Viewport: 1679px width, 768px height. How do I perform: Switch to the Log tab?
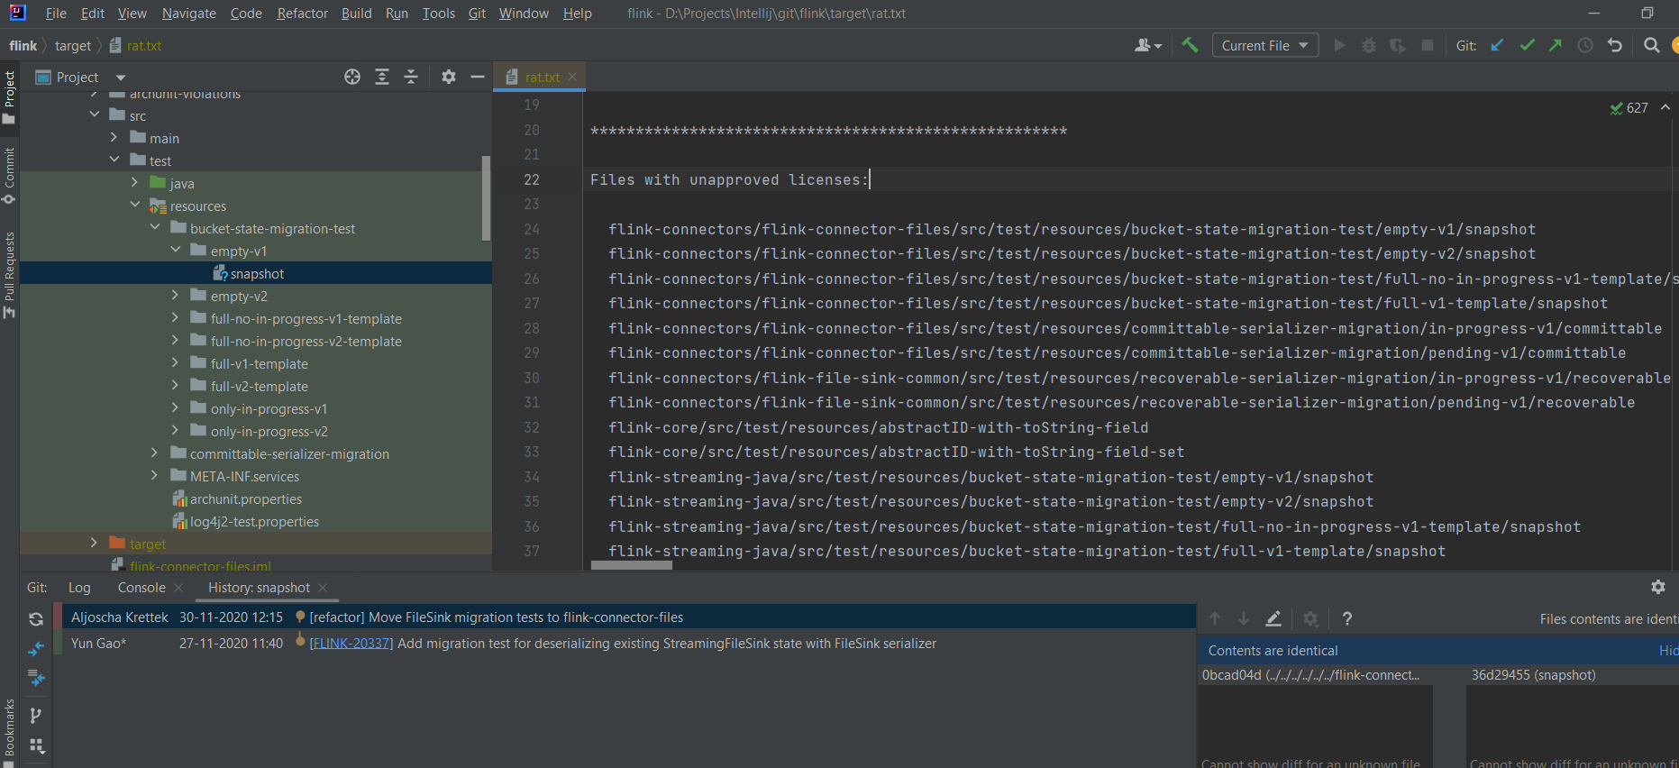click(79, 587)
